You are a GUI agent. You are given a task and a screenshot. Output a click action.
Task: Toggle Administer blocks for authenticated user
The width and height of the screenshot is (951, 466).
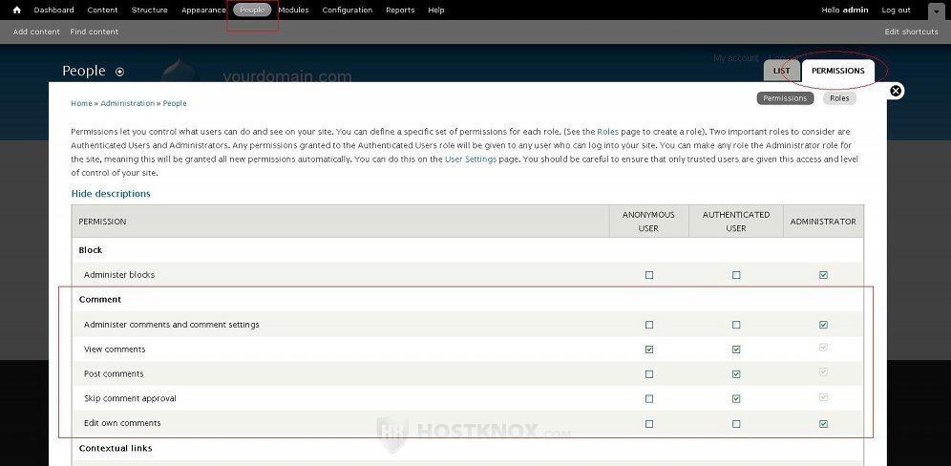tap(736, 275)
